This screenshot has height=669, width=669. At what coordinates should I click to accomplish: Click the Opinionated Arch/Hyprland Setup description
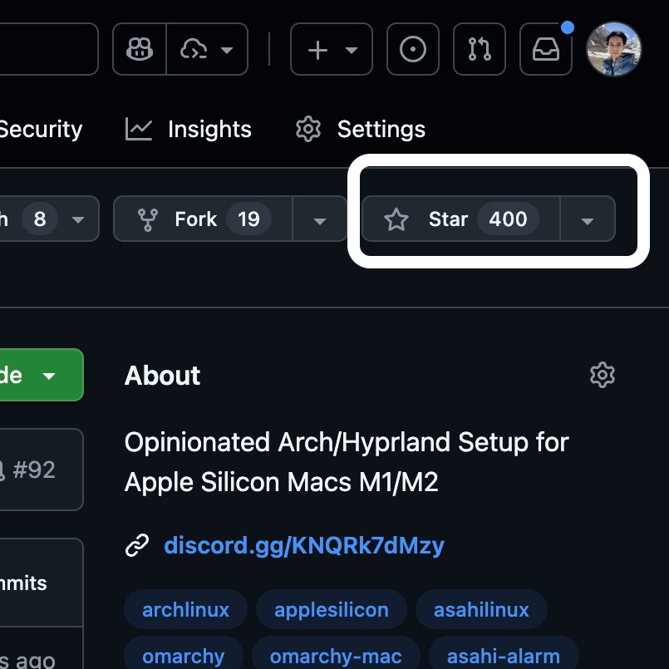click(x=347, y=462)
